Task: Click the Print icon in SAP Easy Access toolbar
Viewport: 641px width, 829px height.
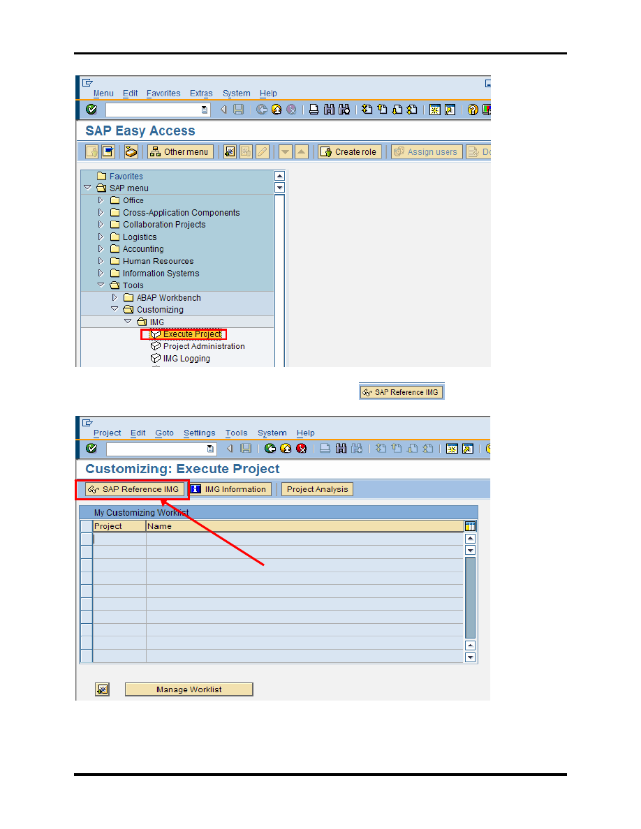Action: click(314, 110)
